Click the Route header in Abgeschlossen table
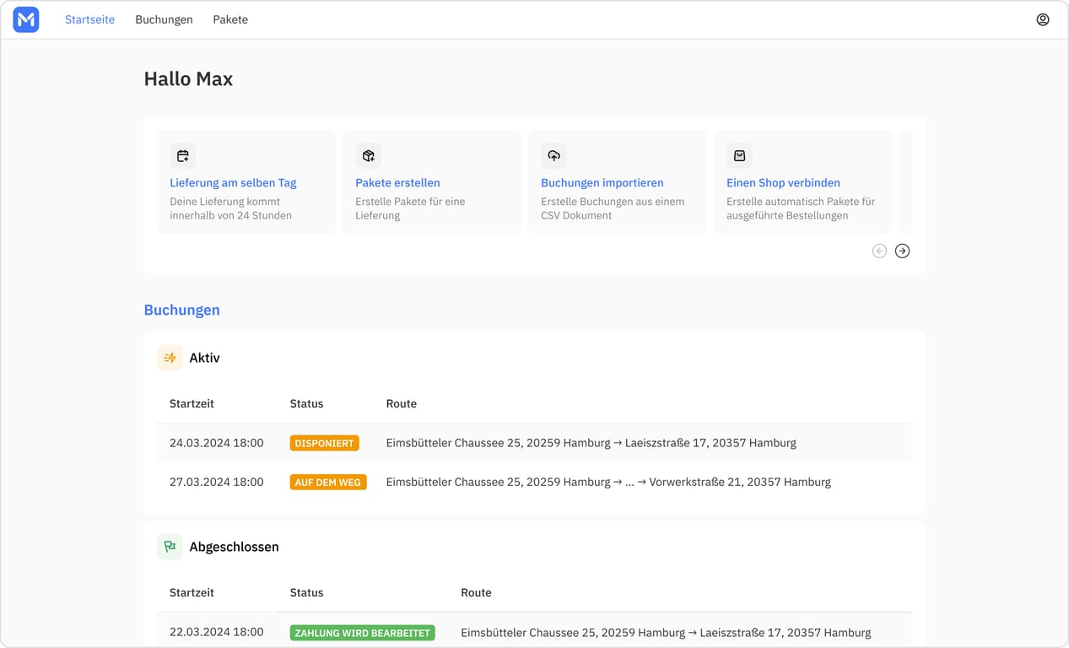This screenshot has width=1069, height=648. [476, 592]
